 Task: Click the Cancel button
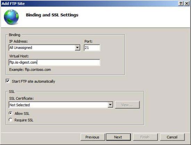pos(172,137)
